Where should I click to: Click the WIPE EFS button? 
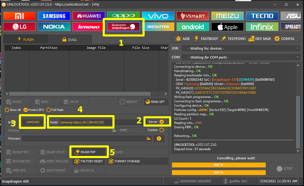point(20,170)
